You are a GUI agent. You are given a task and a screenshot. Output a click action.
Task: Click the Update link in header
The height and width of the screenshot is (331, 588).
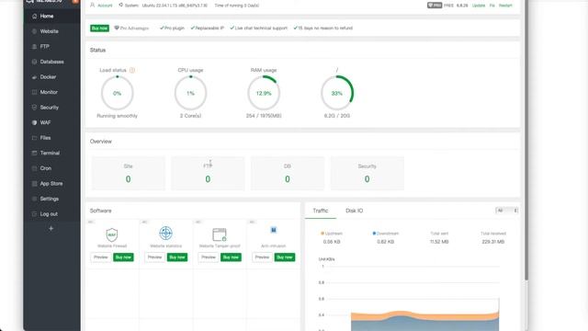479,6
